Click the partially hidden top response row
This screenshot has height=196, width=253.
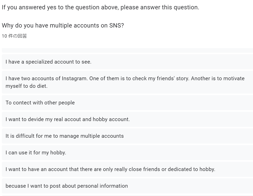[x=127, y=50]
